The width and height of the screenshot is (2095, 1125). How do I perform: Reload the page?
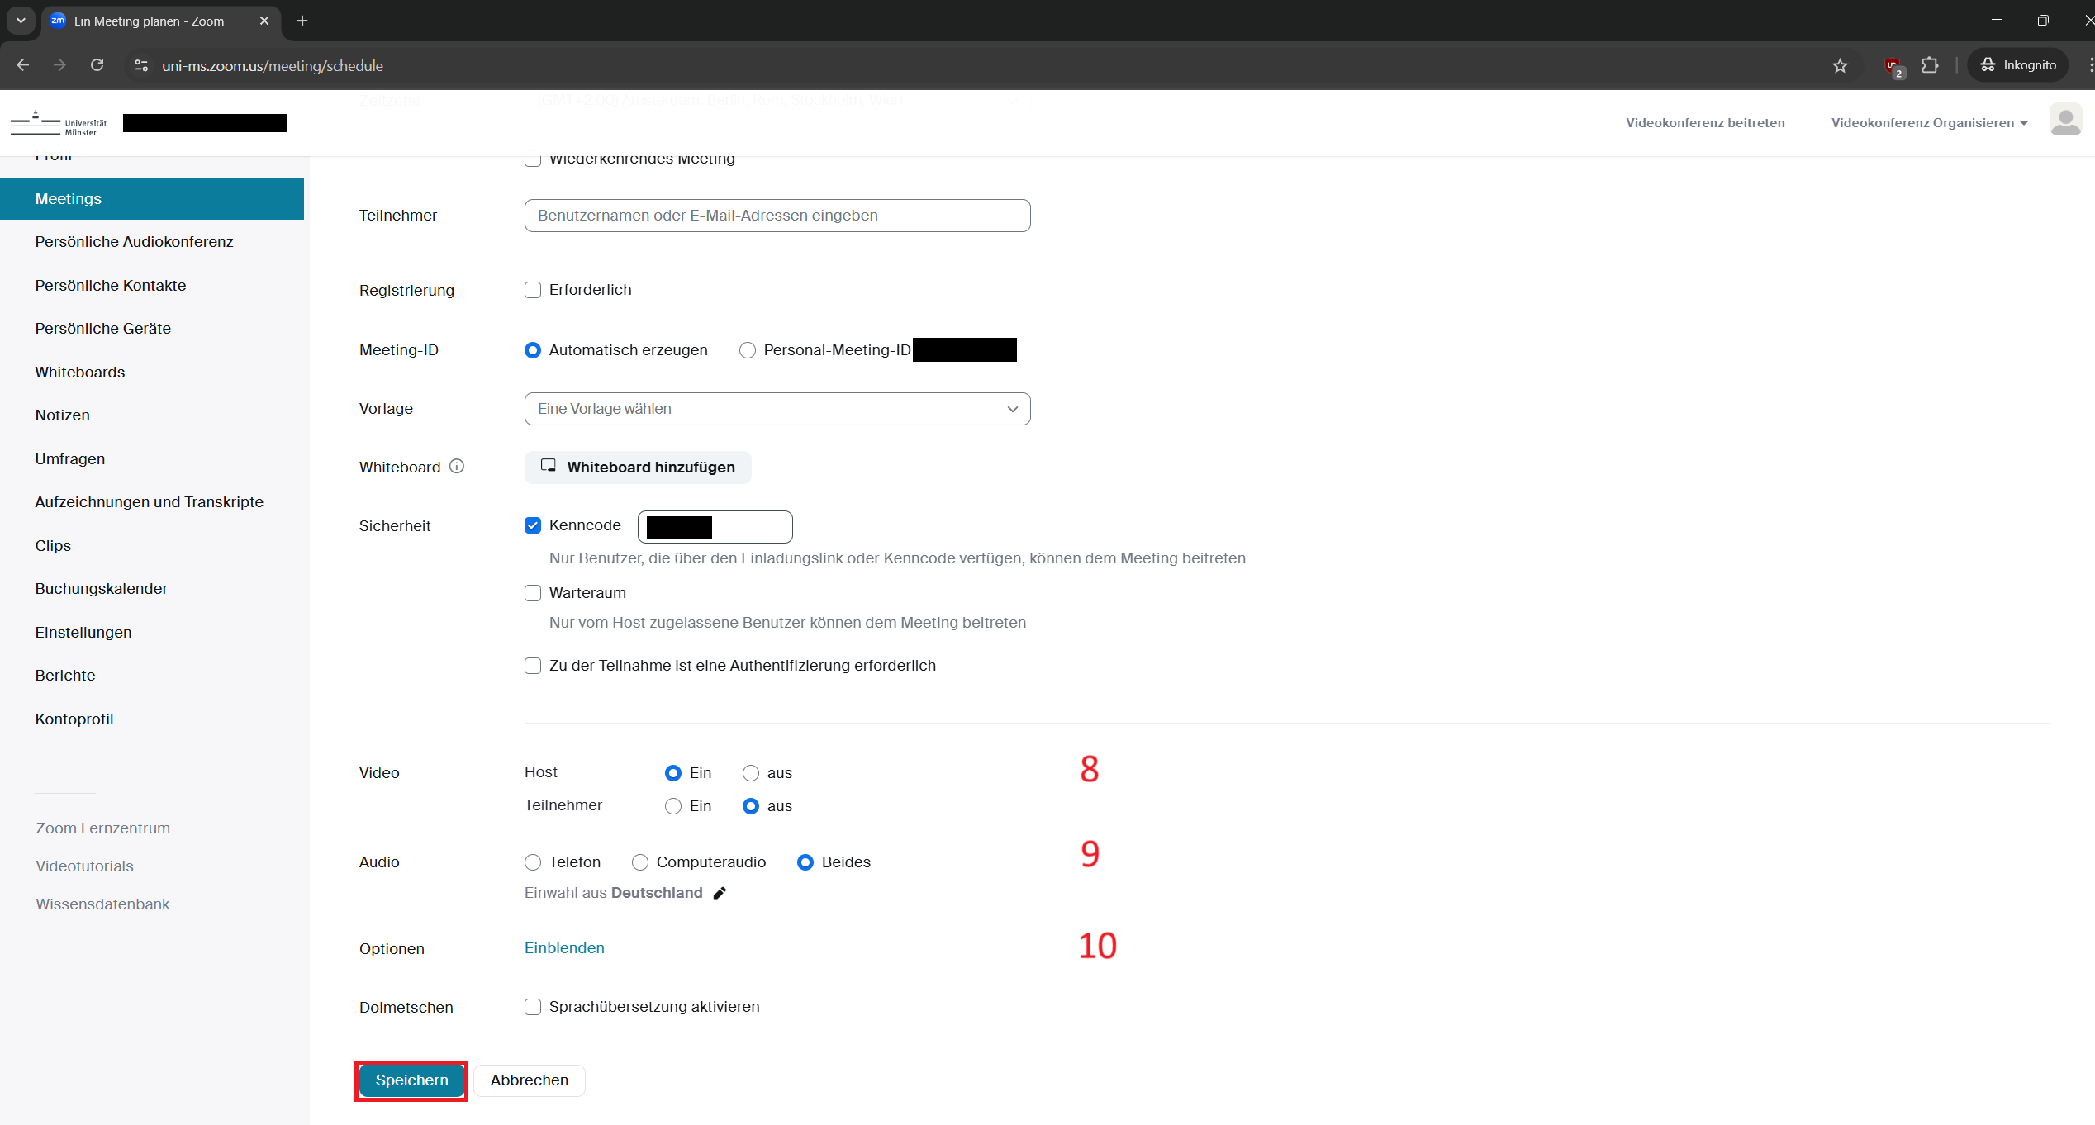(x=97, y=65)
